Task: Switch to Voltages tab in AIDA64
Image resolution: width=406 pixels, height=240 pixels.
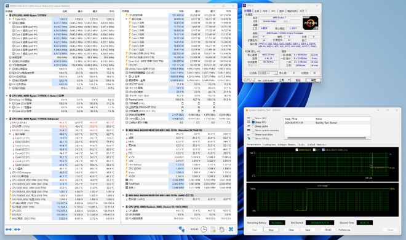Action: click(282, 145)
